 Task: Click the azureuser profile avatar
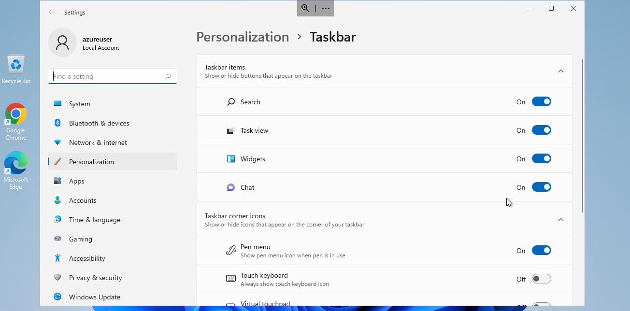click(x=62, y=42)
